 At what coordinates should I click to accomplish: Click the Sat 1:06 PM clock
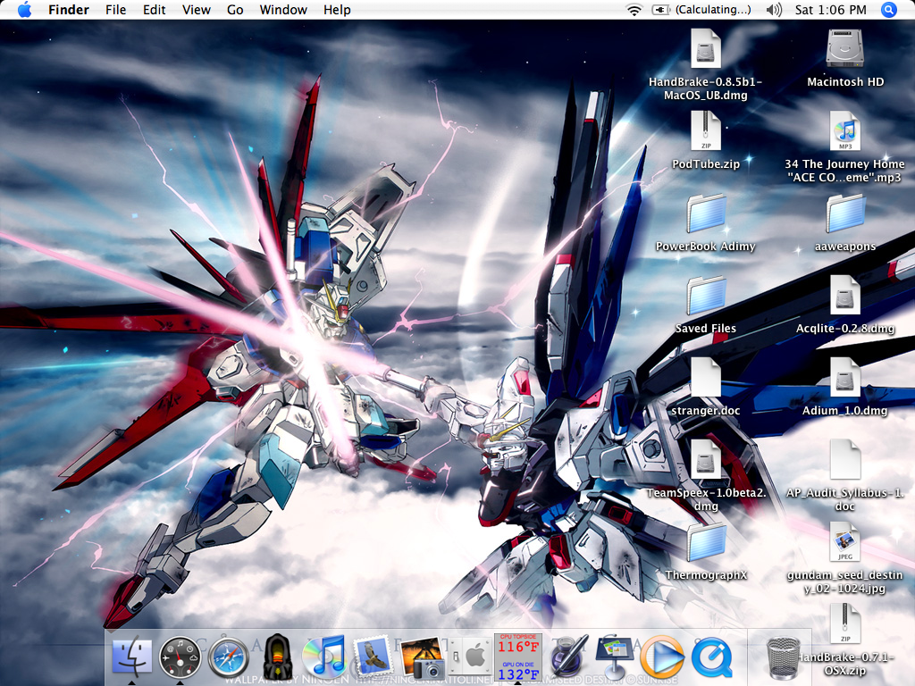(830, 9)
